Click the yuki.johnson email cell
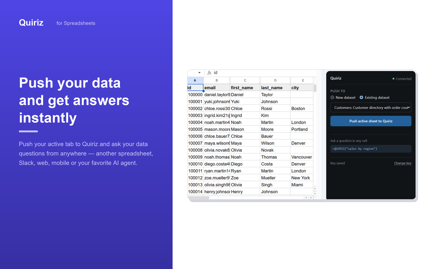431x269 pixels. click(x=217, y=102)
